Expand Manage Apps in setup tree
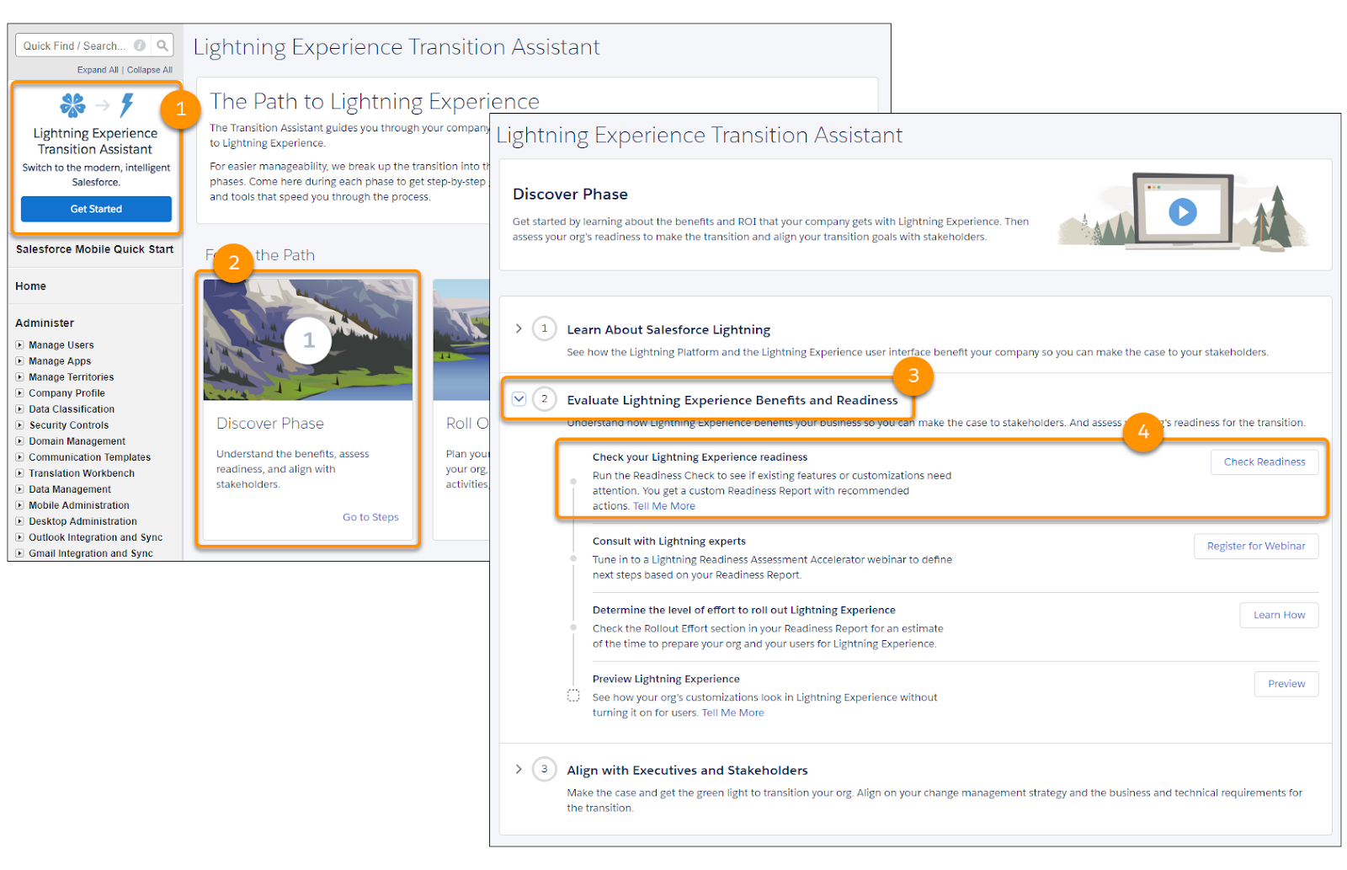Viewport: 1347px width, 870px height. point(19,360)
